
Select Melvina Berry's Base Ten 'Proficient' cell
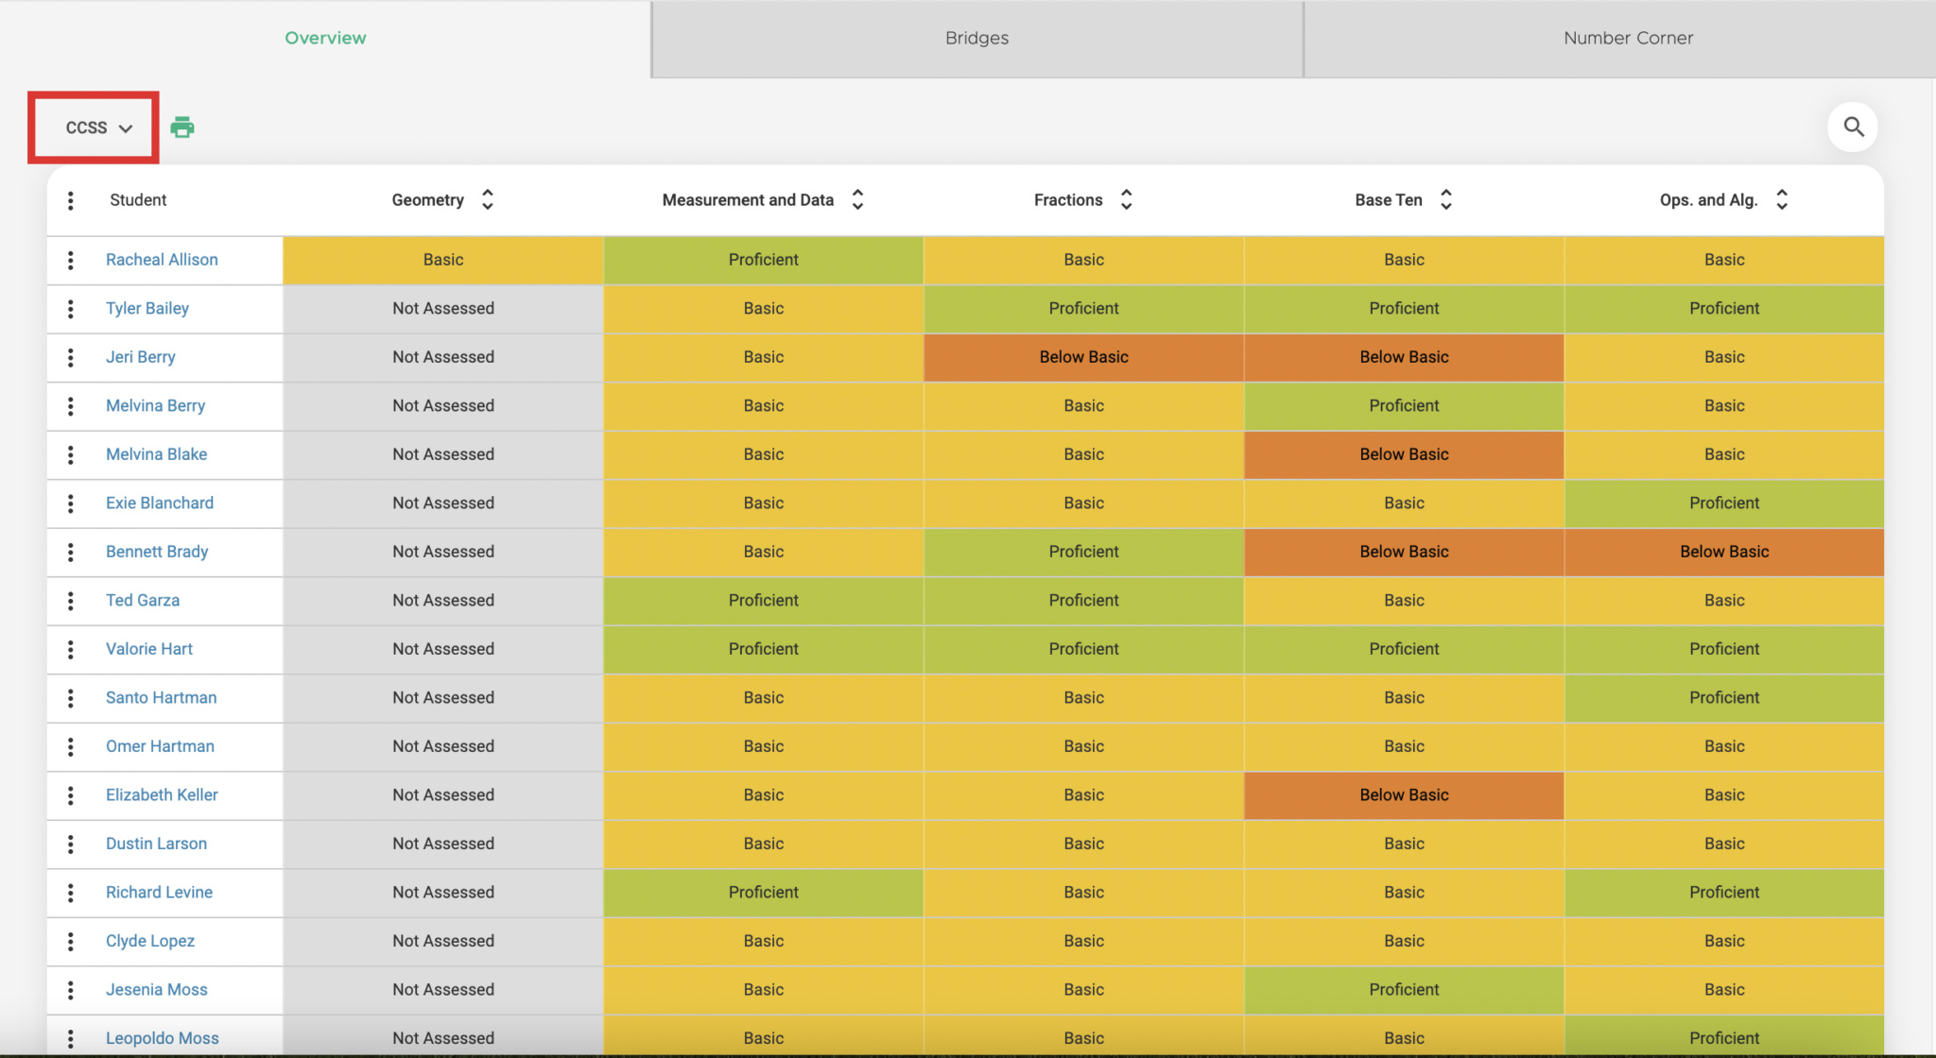click(1404, 406)
